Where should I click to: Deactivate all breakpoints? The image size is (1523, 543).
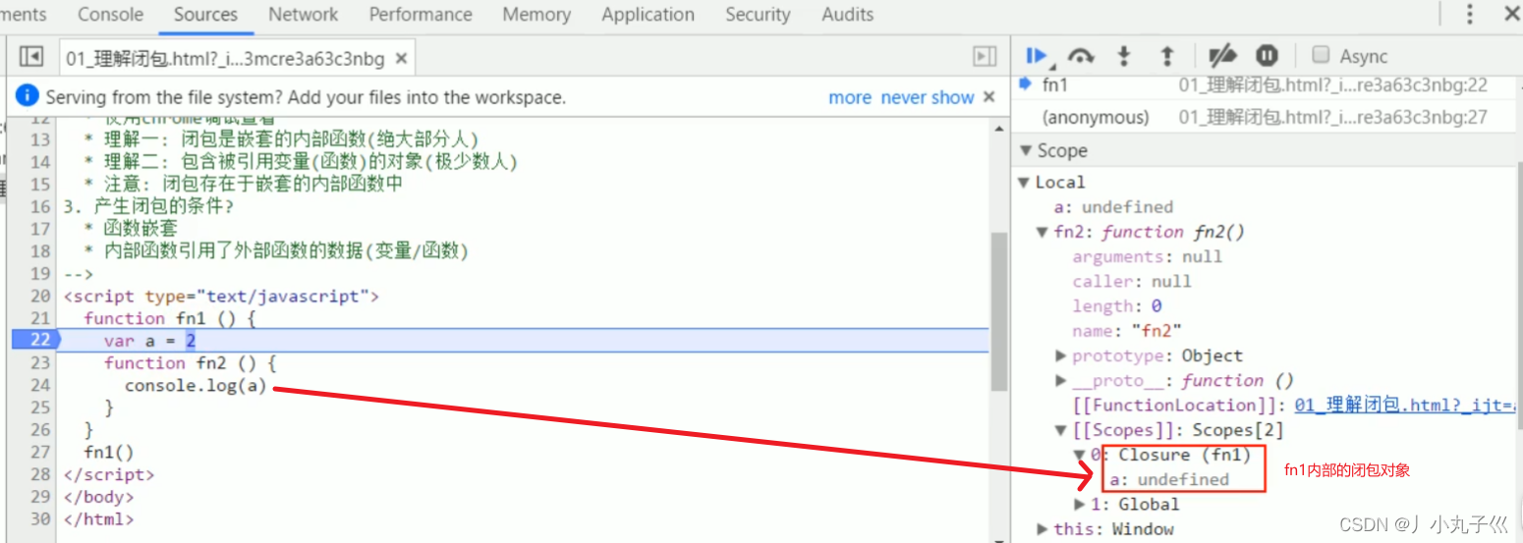pyautogui.click(x=1222, y=57)
